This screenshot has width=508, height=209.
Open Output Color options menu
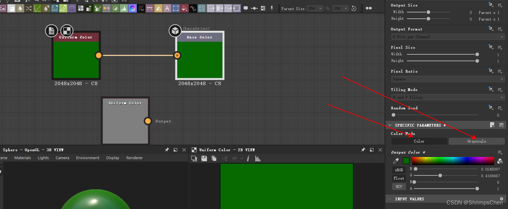[500, 152]
